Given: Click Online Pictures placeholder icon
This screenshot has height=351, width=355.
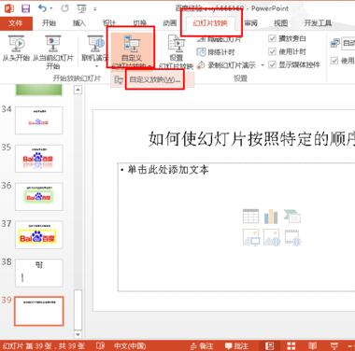Looking at the screenshot, I should 272,238.
